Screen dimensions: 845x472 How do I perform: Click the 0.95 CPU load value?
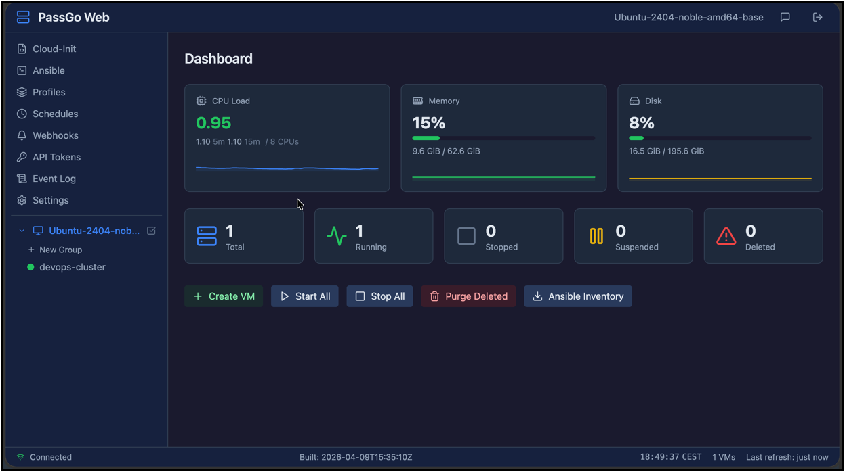[x=213, y=123]
